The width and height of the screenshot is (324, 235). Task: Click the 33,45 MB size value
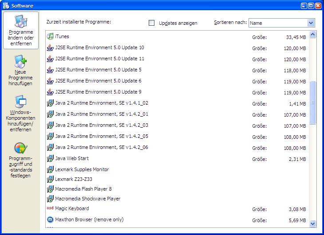tap(296, 37)
